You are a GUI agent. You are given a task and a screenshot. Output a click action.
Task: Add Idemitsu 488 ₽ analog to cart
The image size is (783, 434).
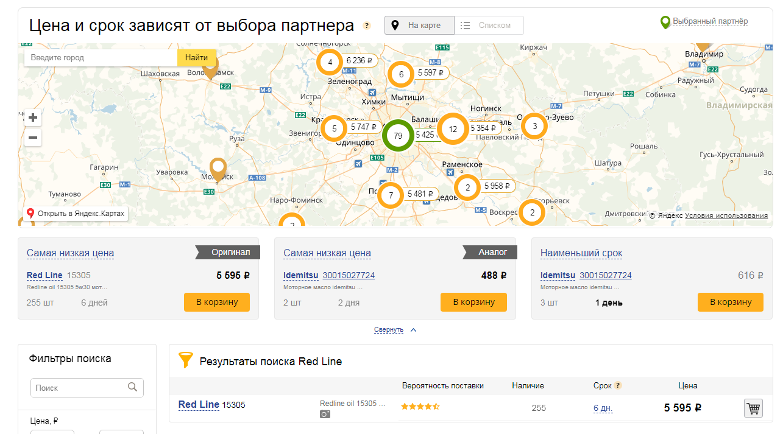473,302
